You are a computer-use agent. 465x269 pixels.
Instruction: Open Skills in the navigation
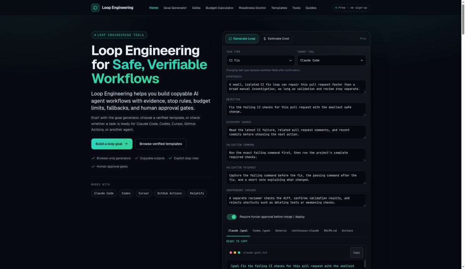pyautogui.click(x=196, y=8)
